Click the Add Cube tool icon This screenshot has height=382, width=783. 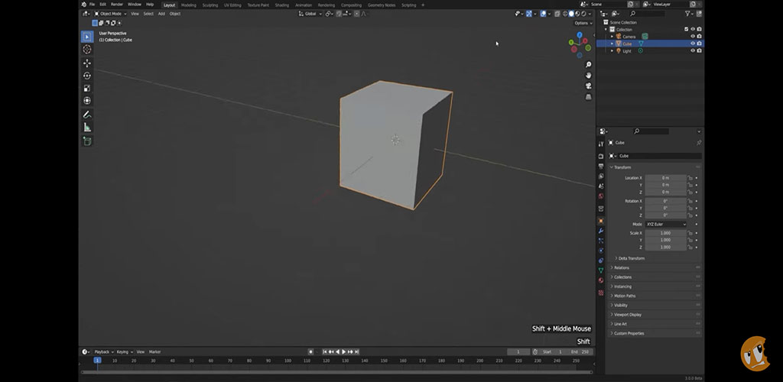86,141
